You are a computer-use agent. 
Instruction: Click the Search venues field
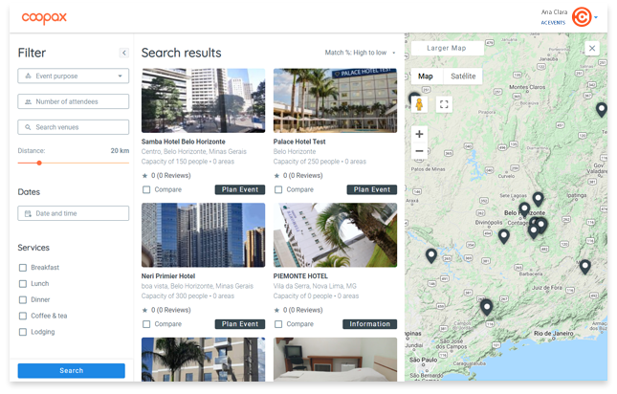(74, 127)
